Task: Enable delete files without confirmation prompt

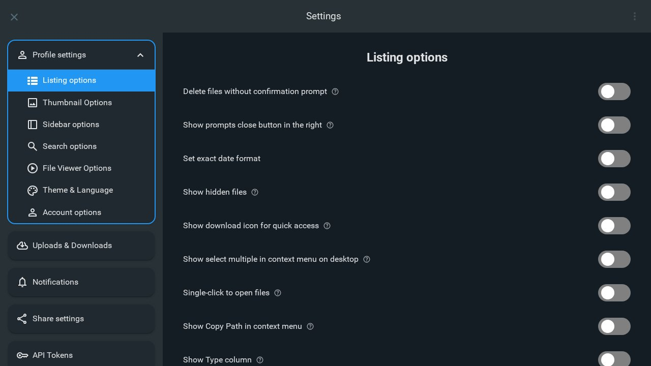Action: tap(614, 91)
